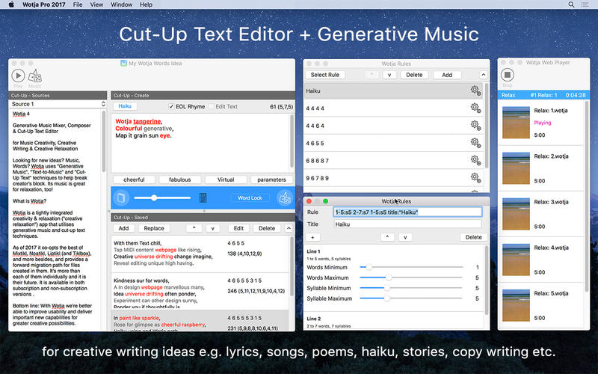This screenshot has width=598, height=374.
Task: Click the v button in rule editor
Action: point(405,237)
